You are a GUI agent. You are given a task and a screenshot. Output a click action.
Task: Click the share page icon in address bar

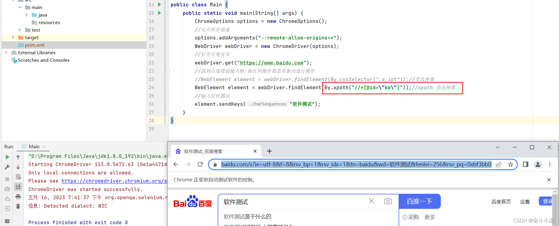click(x=499, y=165)
